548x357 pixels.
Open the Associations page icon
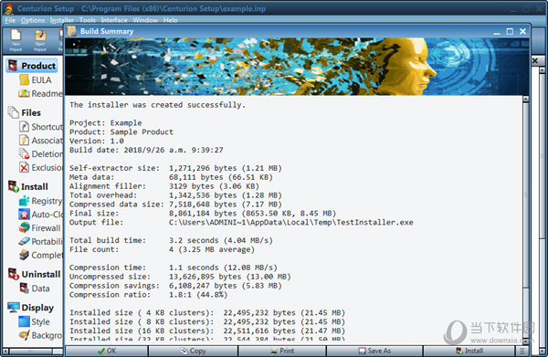coord(24,140)
